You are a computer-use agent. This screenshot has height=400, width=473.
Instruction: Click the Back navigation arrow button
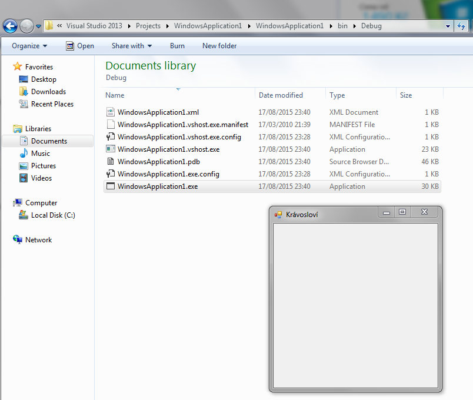10,26
